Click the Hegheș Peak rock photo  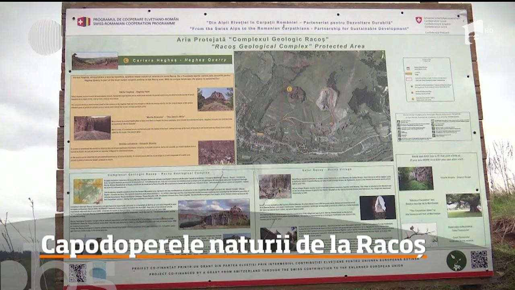click(x=215, y=99)
